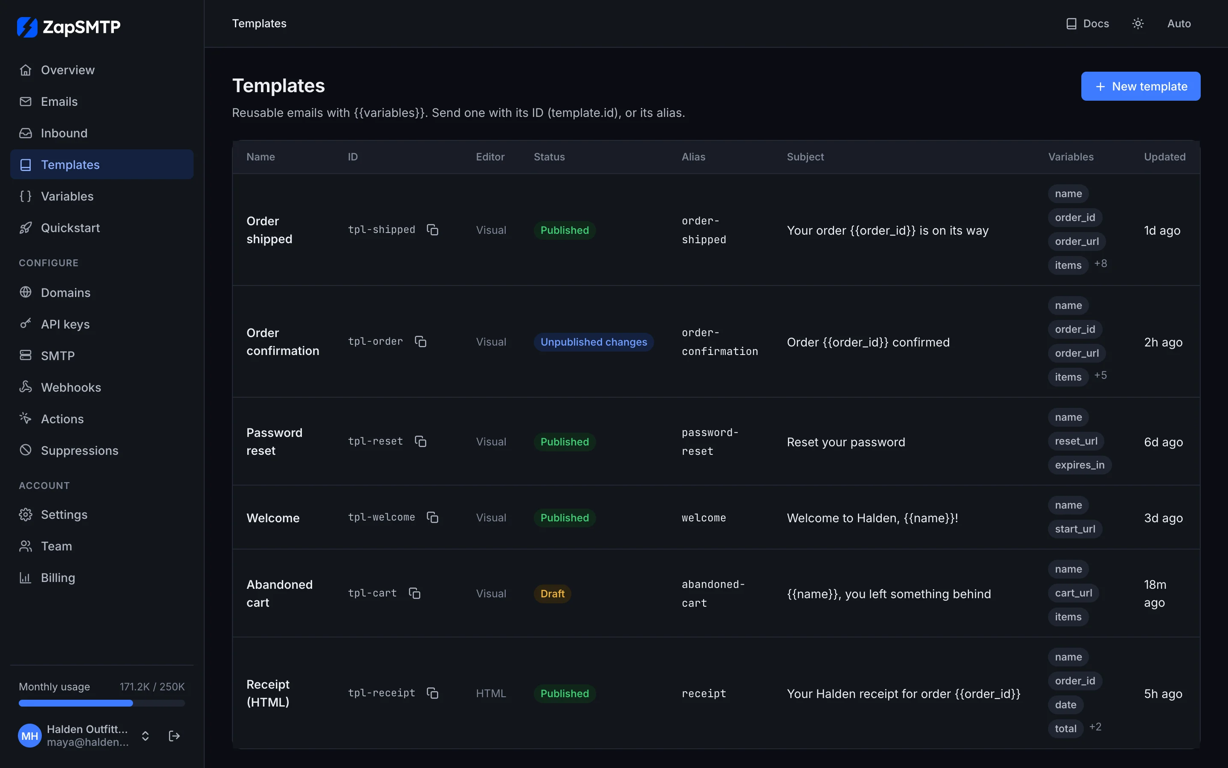
Task: Click the sign out icon
Action: tap(174, 736)
